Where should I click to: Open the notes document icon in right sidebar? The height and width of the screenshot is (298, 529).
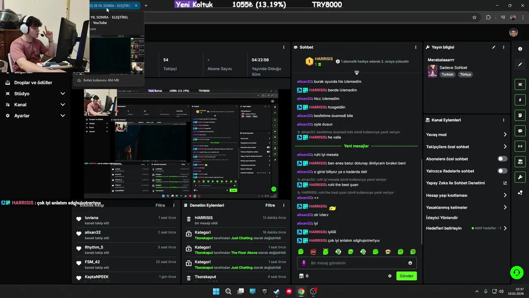520,115
